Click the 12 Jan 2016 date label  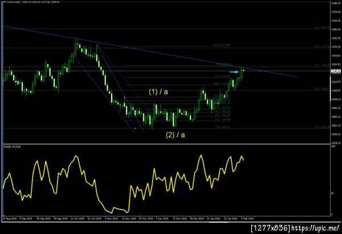[x=214, y=219]
